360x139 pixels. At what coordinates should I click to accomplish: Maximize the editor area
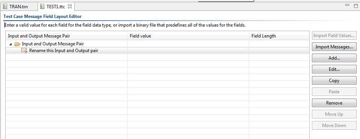(x=356, y=6)
